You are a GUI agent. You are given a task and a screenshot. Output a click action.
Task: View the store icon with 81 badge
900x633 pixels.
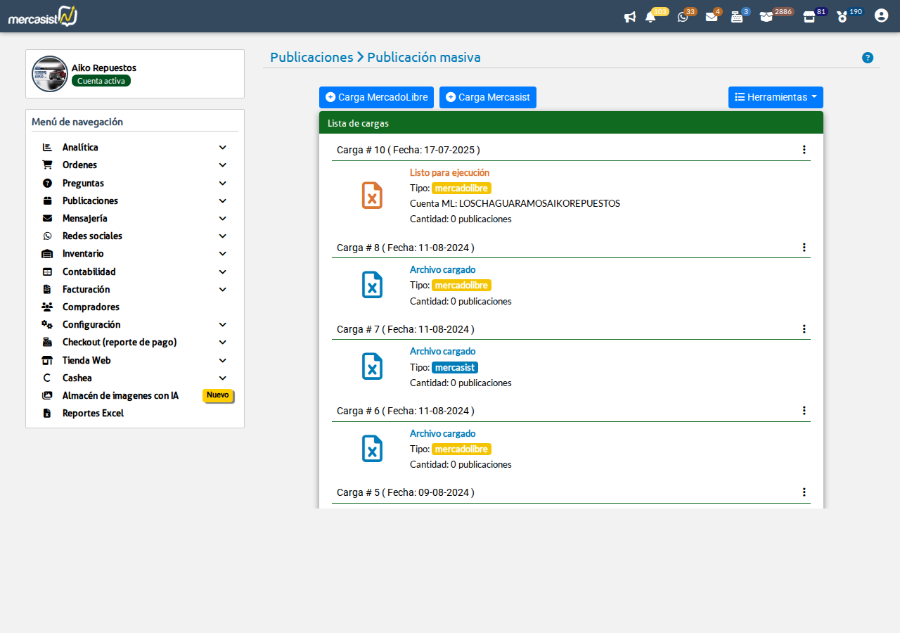(809, 15)
